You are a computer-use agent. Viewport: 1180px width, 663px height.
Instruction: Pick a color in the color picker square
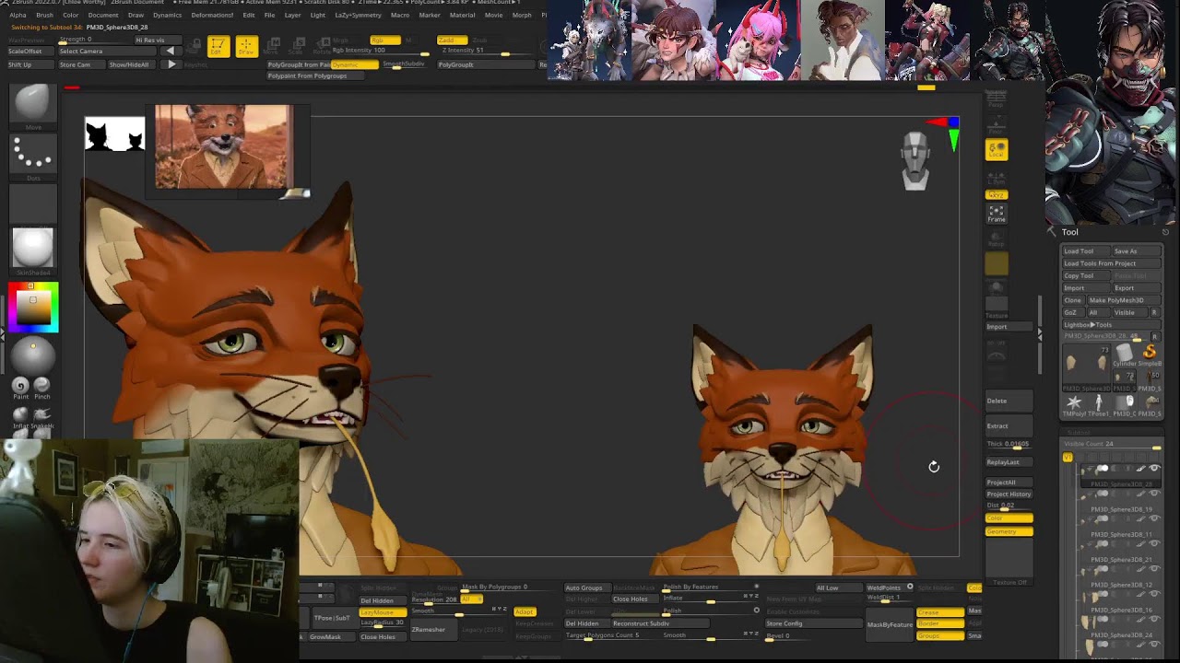point(33,308)
